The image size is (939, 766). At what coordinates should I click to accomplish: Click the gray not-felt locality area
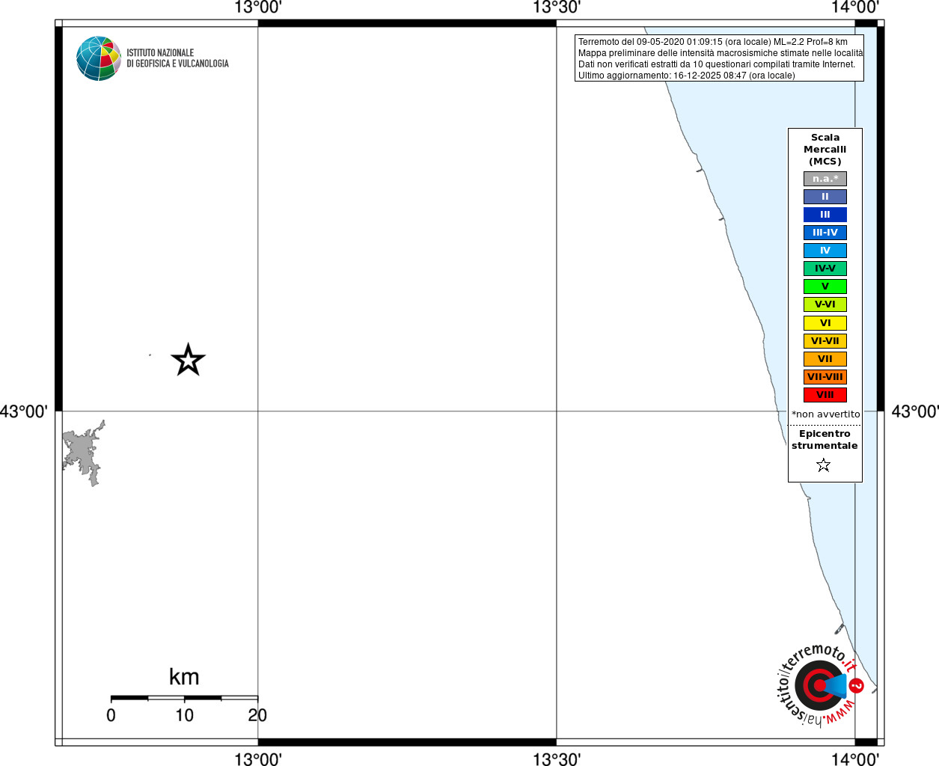(83, 454)
